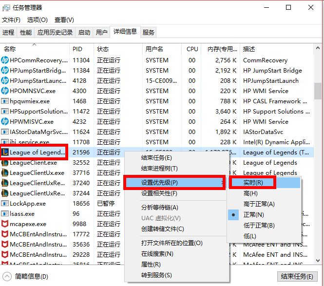Click the League of Legends game icon

[5, 153]
